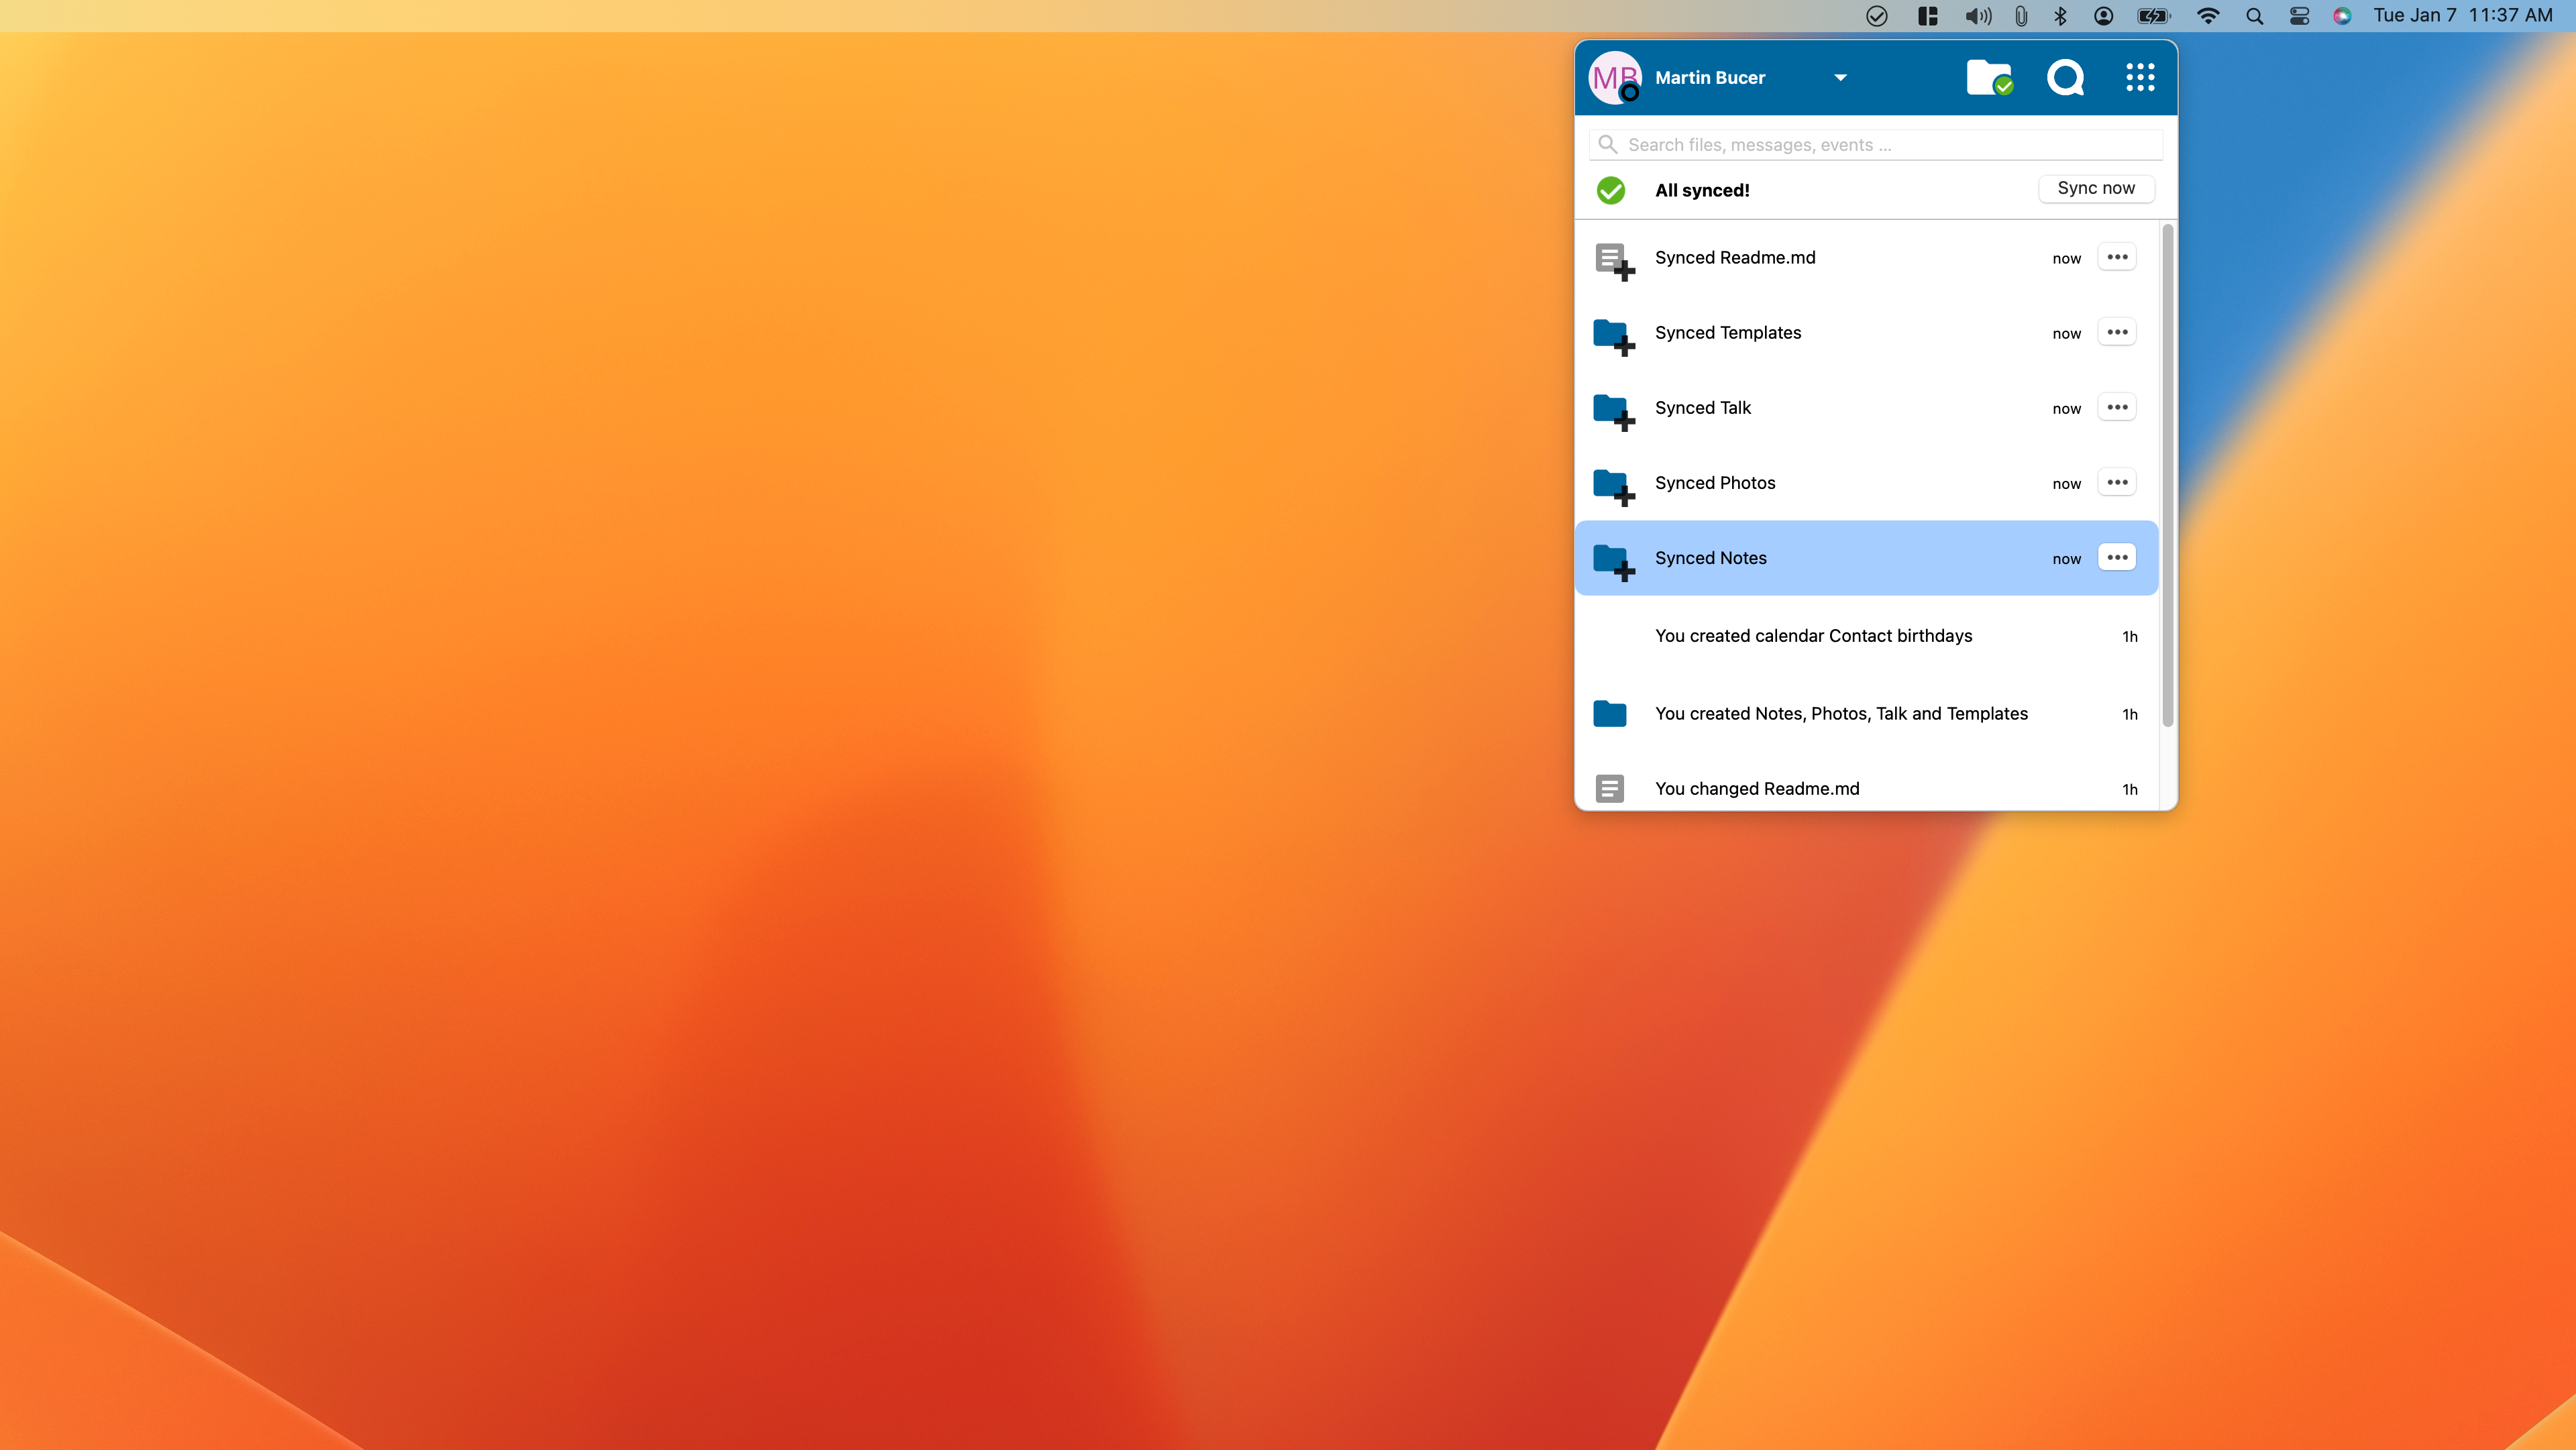Click Martin Bucer's MB avatar

1615,78
